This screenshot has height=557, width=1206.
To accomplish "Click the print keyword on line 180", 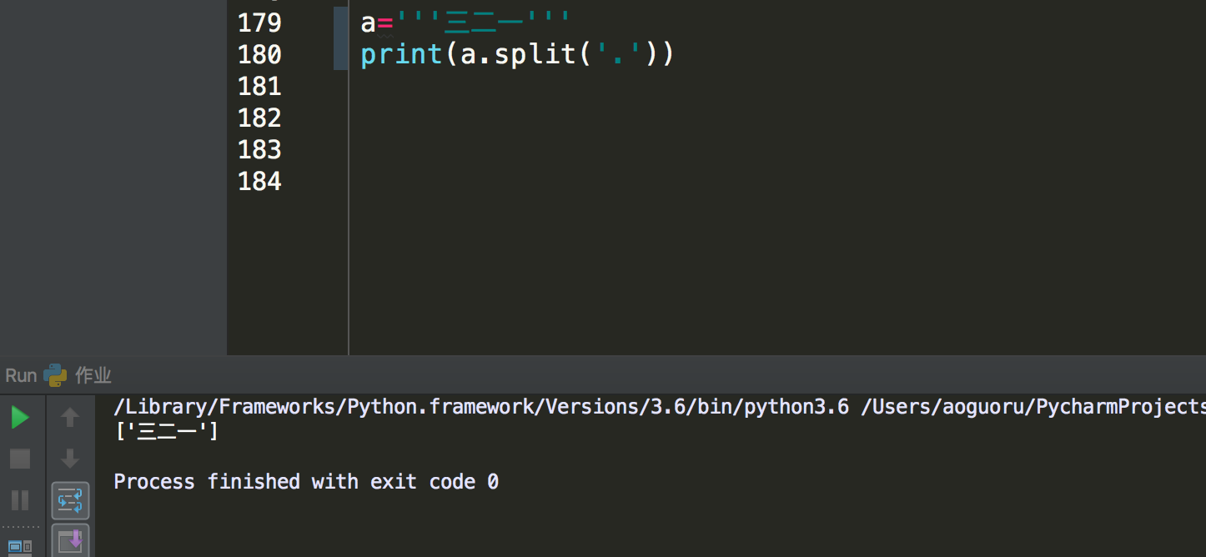I will coord(401,54).
